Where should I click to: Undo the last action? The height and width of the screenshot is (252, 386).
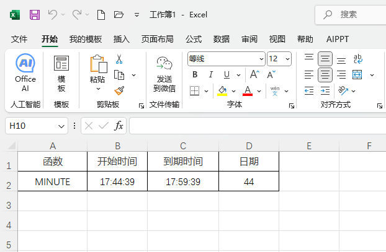pos(52,15)
